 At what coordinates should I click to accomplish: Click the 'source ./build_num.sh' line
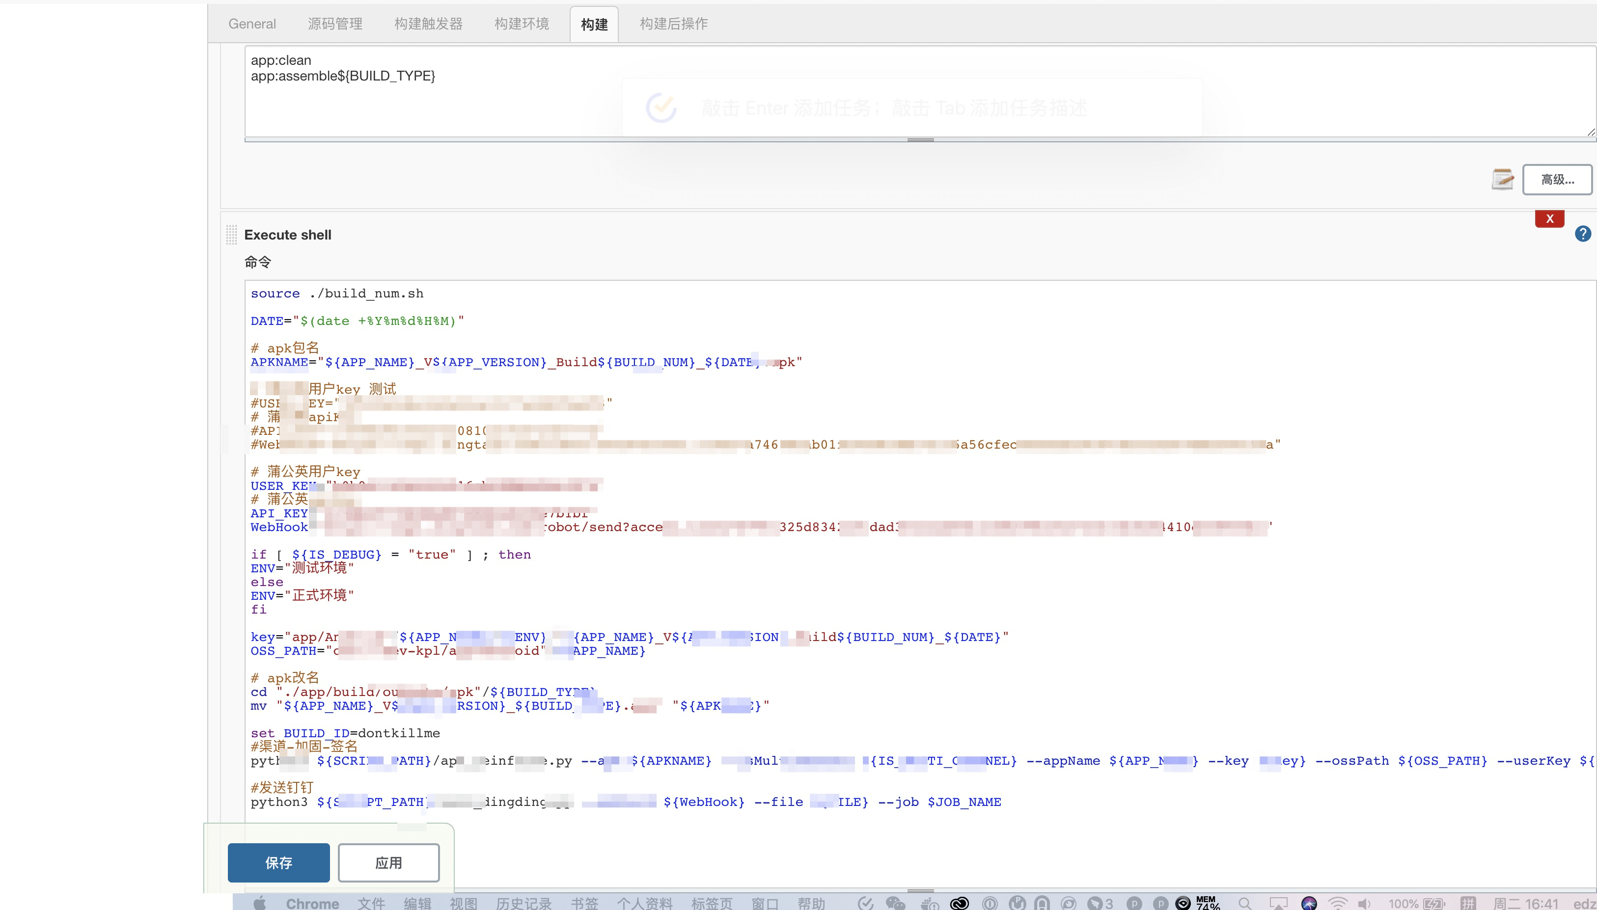[337, 293]
